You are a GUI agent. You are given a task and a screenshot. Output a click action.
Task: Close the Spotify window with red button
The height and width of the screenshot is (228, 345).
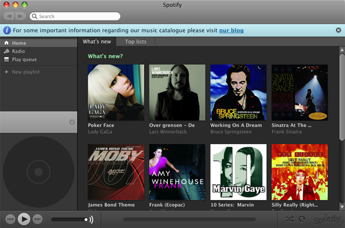(6, 5)
